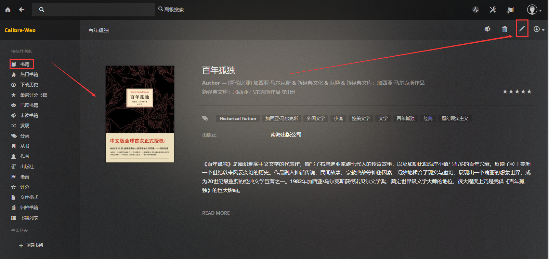The image size is (549, 259).
Task: Toggle the book's read status eye icon
Action: [487, 29]
